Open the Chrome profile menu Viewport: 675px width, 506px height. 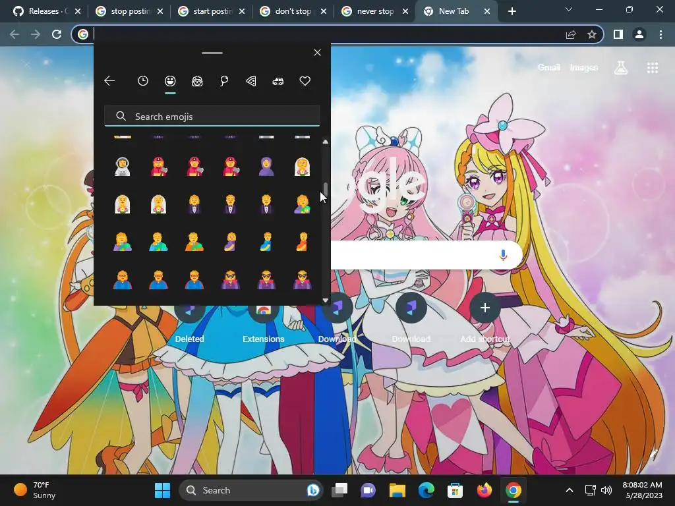639,34
